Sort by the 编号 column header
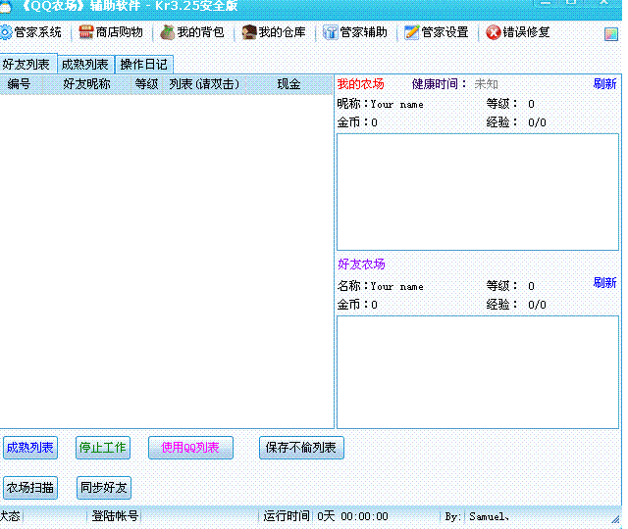 point(20,84)
